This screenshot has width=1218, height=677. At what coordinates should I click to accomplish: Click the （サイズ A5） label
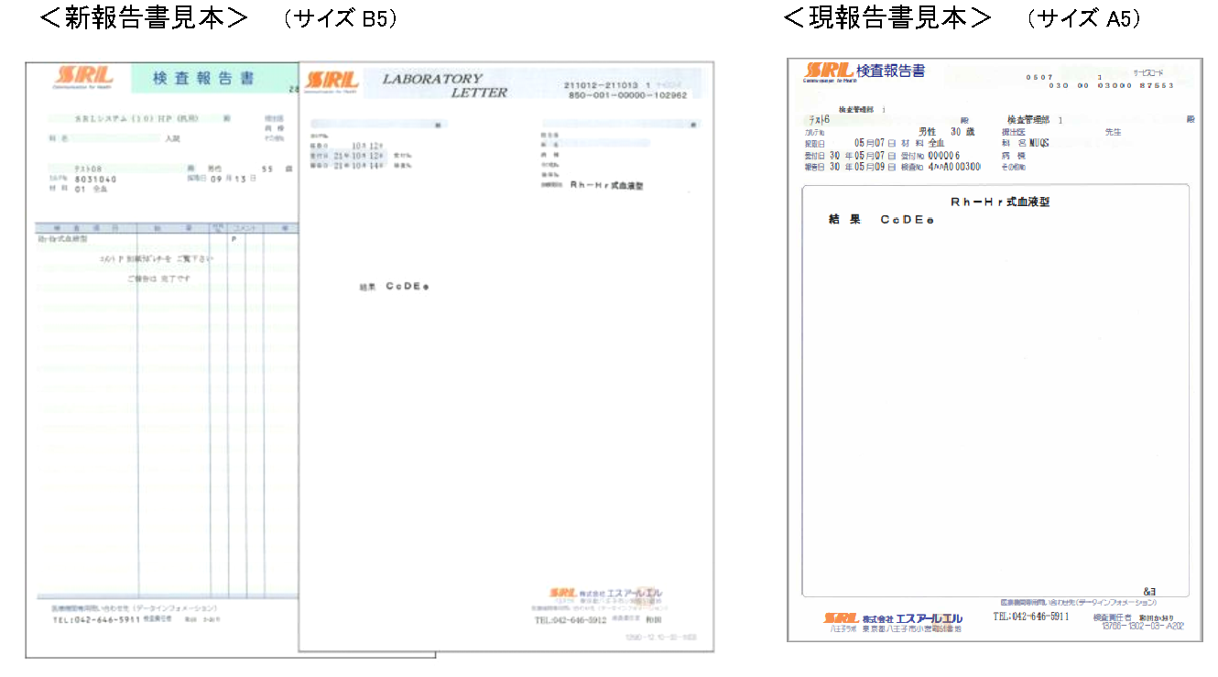(x=1083, y=19)
